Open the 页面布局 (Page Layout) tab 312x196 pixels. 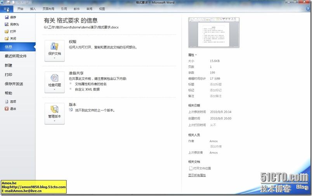pyautogui.click(x=49, y=9)
